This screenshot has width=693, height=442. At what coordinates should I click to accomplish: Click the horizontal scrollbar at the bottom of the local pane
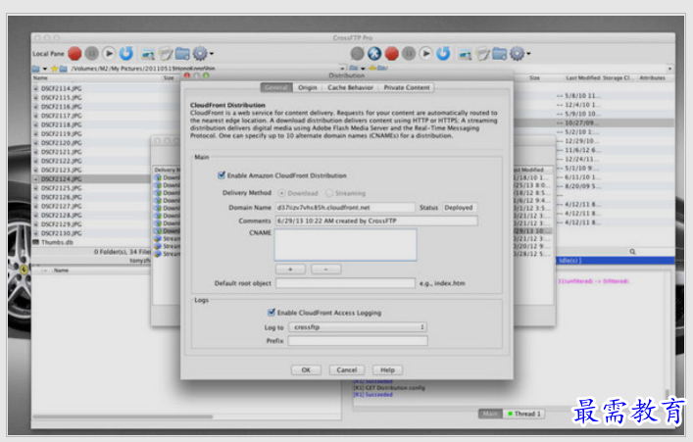click(x=123, y=417)
